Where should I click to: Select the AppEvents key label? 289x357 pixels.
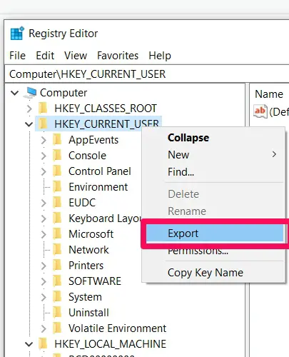click(x=93, y=140)
